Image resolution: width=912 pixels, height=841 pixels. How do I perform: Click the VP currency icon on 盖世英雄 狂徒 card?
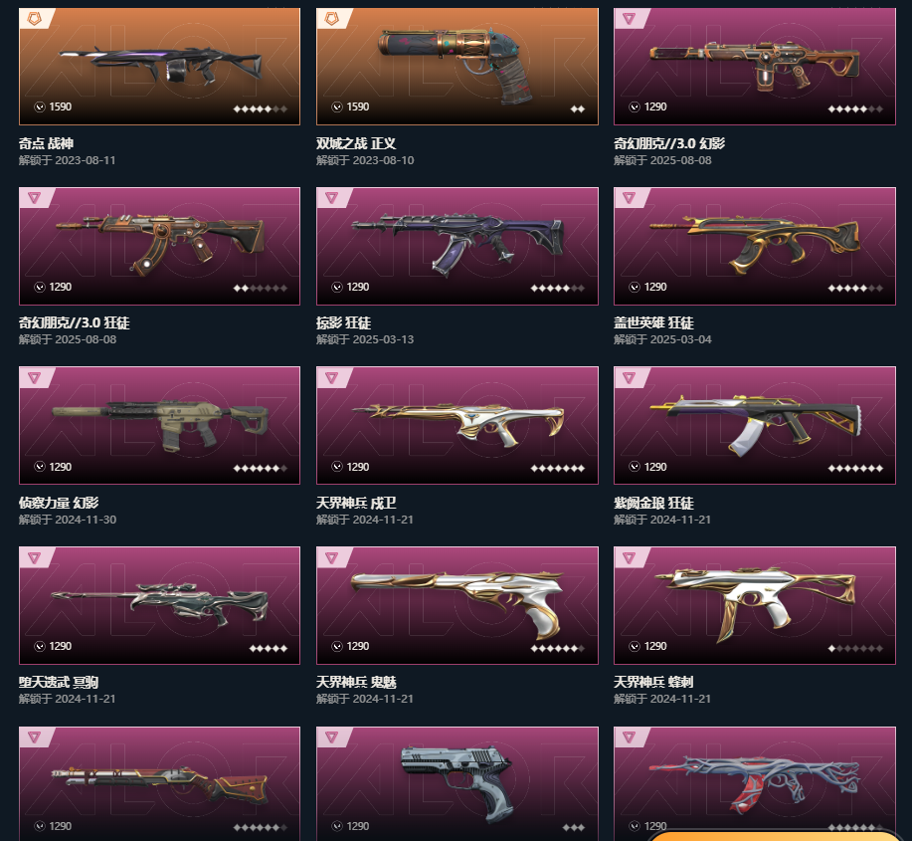click(634, 287)
